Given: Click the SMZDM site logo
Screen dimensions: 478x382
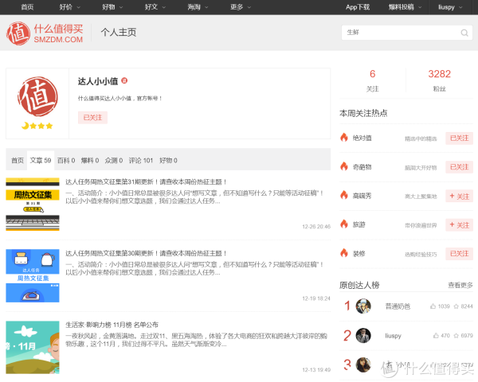Looking at the screenshot, I should [45, 33].
